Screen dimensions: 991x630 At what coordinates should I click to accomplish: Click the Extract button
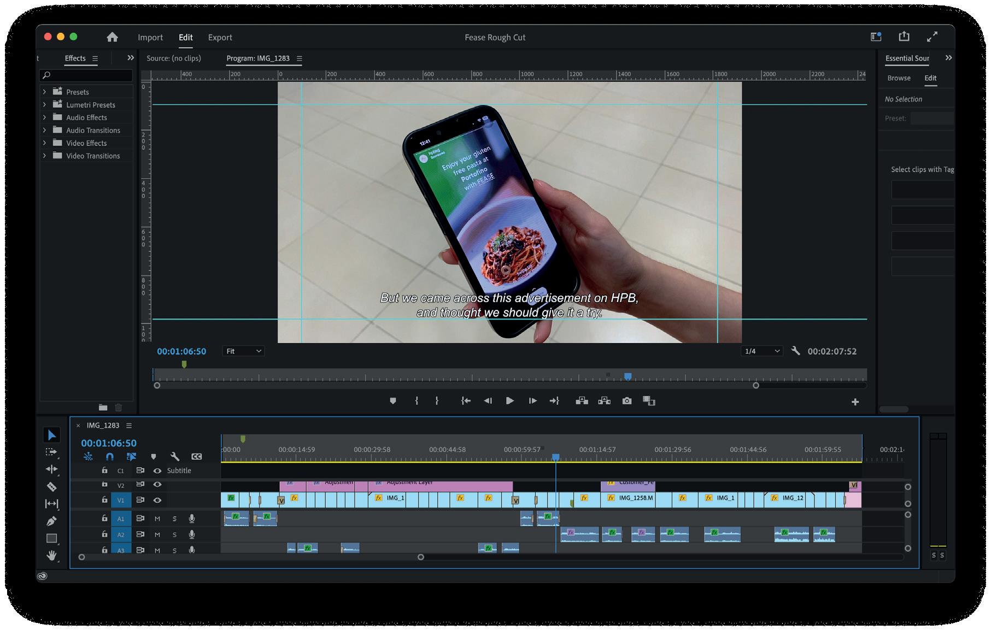coord(604,401)
